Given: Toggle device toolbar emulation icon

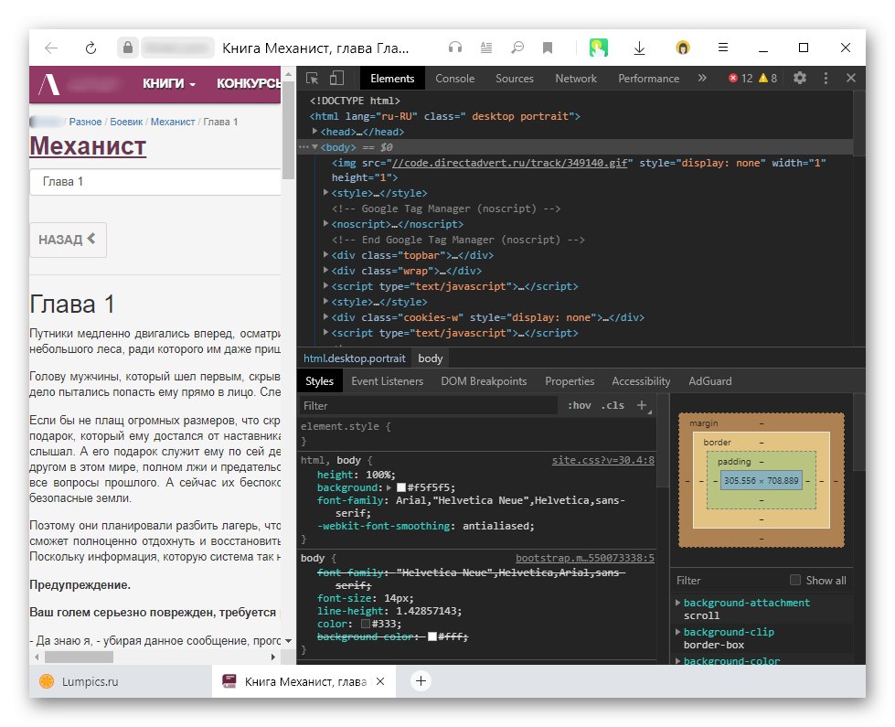Looking at the screenshot, I should point(336,79).
